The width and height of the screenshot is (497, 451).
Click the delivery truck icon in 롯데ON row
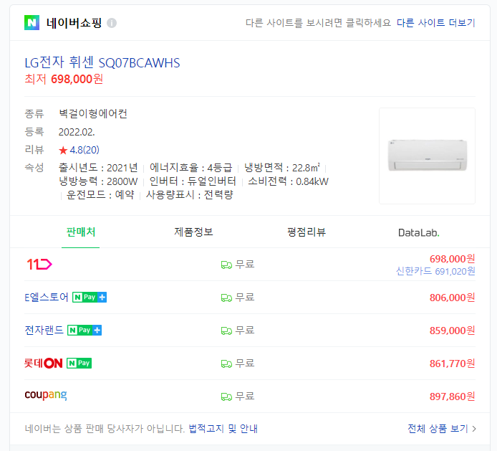pyautogui.click(x=226, y=364)
